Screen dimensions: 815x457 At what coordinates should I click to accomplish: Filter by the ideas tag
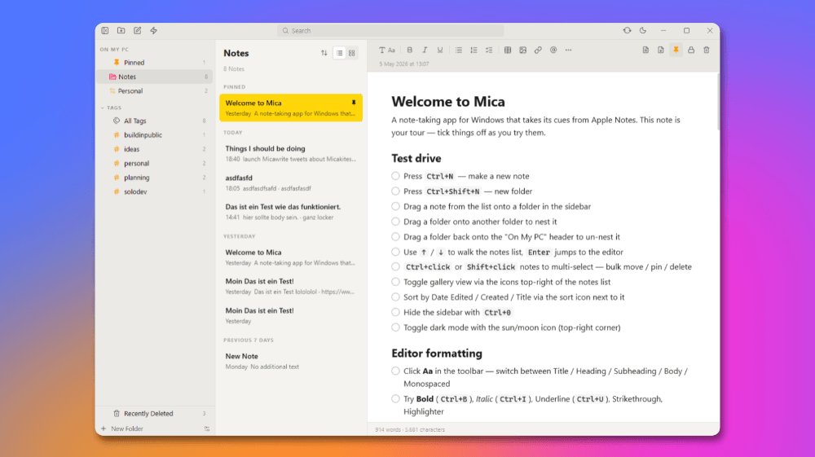click(x=154, y=149)
